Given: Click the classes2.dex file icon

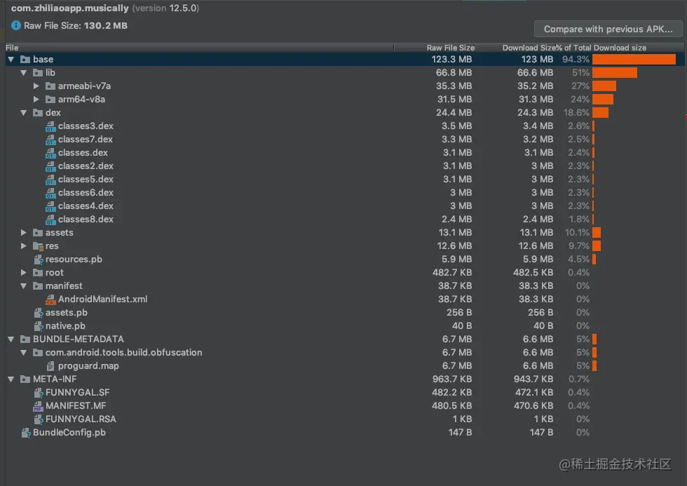Looking at the screenshot, I should coord(50,166).
